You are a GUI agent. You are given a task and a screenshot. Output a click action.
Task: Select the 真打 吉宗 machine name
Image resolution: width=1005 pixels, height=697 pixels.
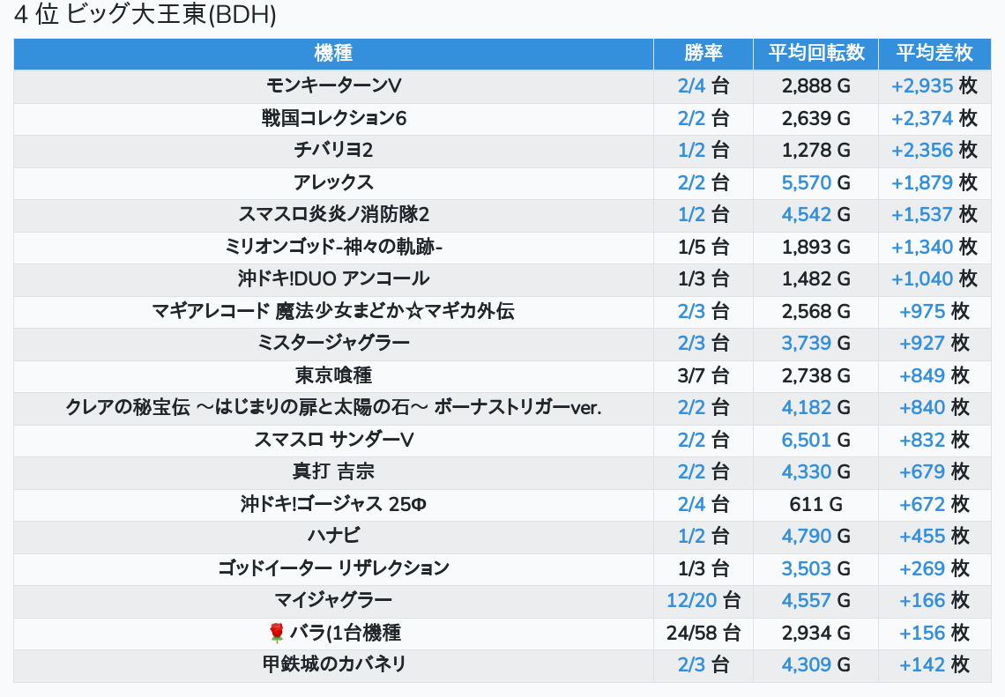point(333,472)
